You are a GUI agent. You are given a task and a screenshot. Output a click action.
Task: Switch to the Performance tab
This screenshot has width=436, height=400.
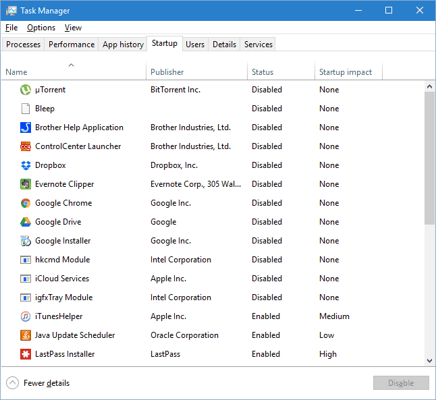[x=72, y=45]
